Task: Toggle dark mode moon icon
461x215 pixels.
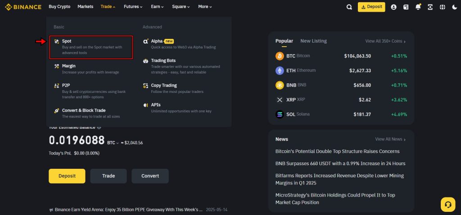Action: pos(455,7)
